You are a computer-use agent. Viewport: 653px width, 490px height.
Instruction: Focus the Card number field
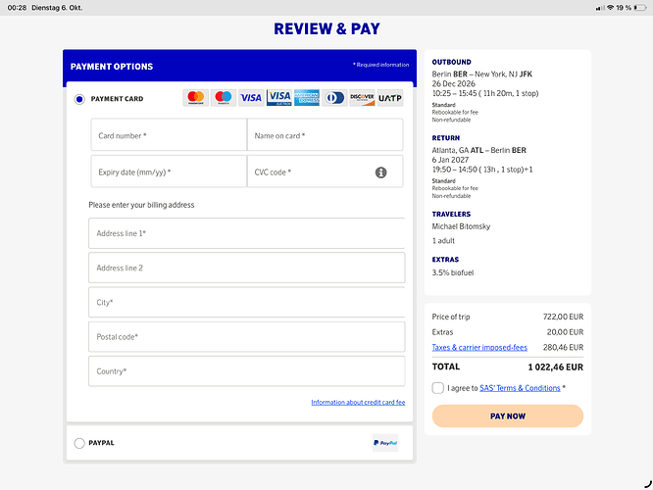click(169, 135)
